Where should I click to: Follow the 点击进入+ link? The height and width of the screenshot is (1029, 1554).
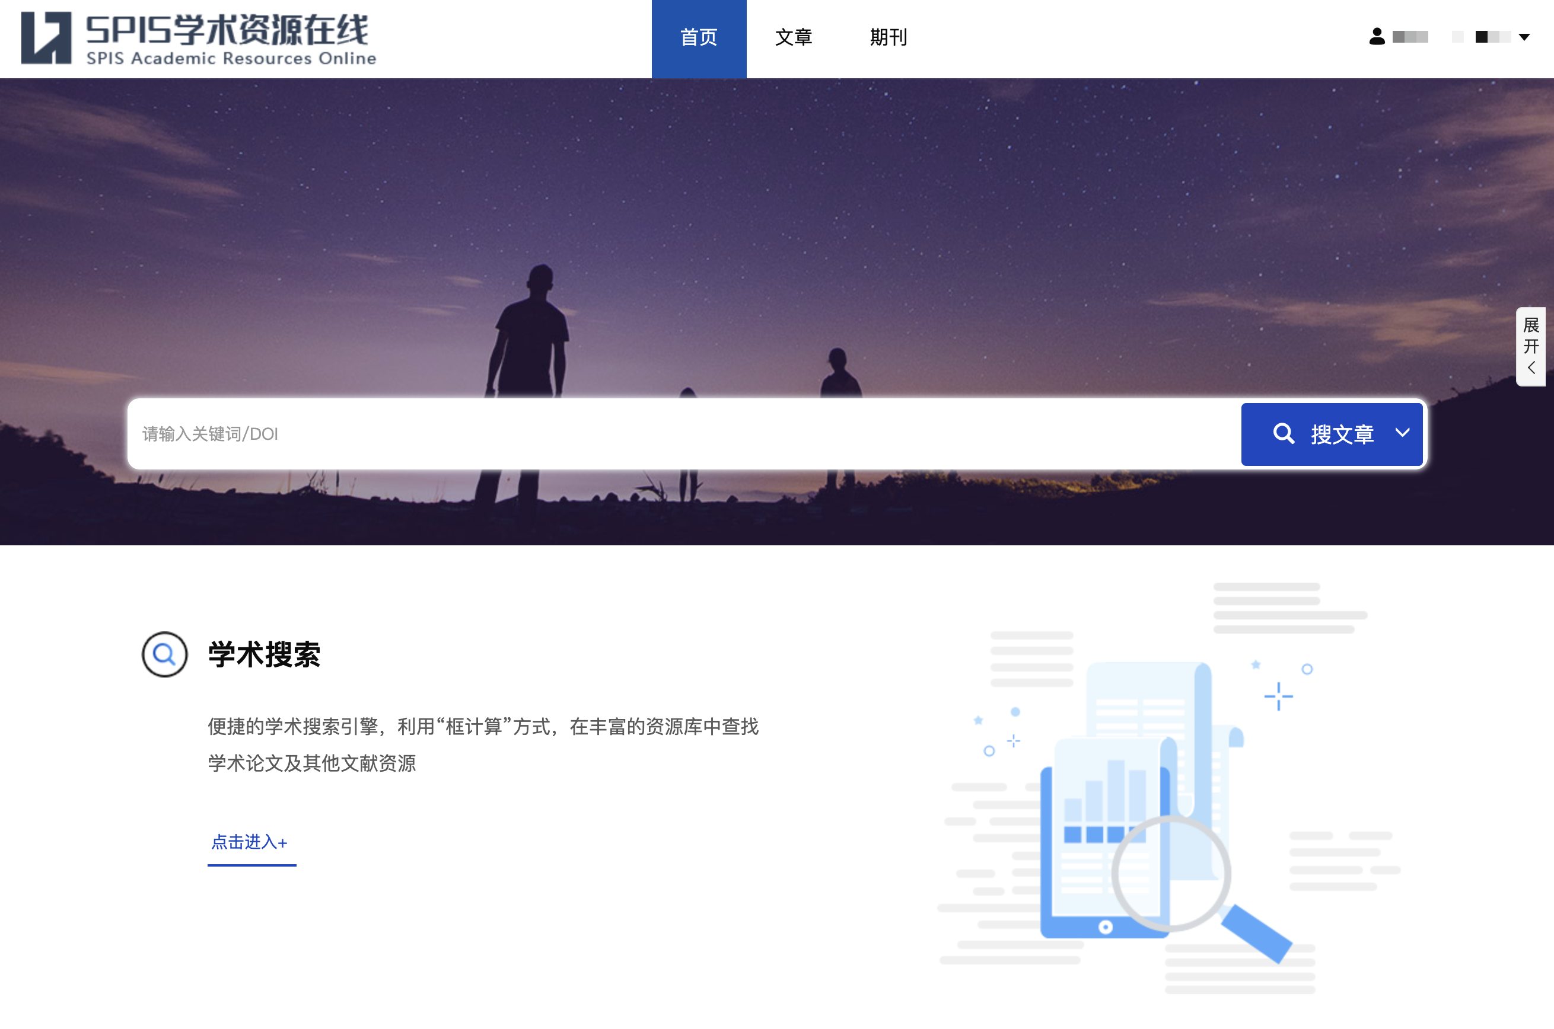click(x=250, y=842)
